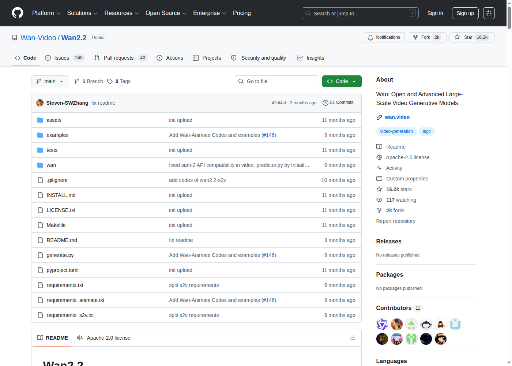This screenshot has width=512, height=366.
Task: Click the Report repository link
Action: pyautogui.click(x=396, y=221)
